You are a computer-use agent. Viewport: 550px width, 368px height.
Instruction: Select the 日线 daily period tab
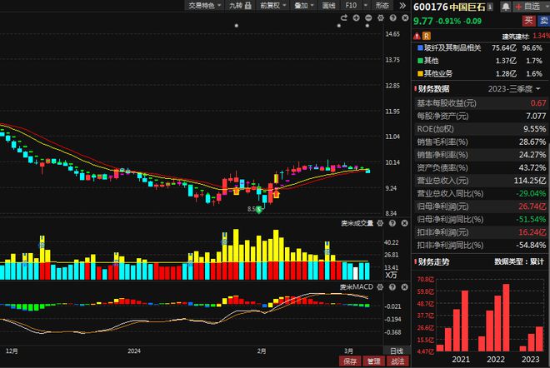pyautogui.click(x=397, y=351)
